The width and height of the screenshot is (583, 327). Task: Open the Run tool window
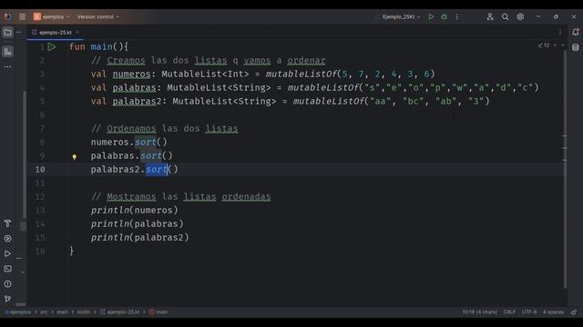pyautogui.click(x=7, y=253)
